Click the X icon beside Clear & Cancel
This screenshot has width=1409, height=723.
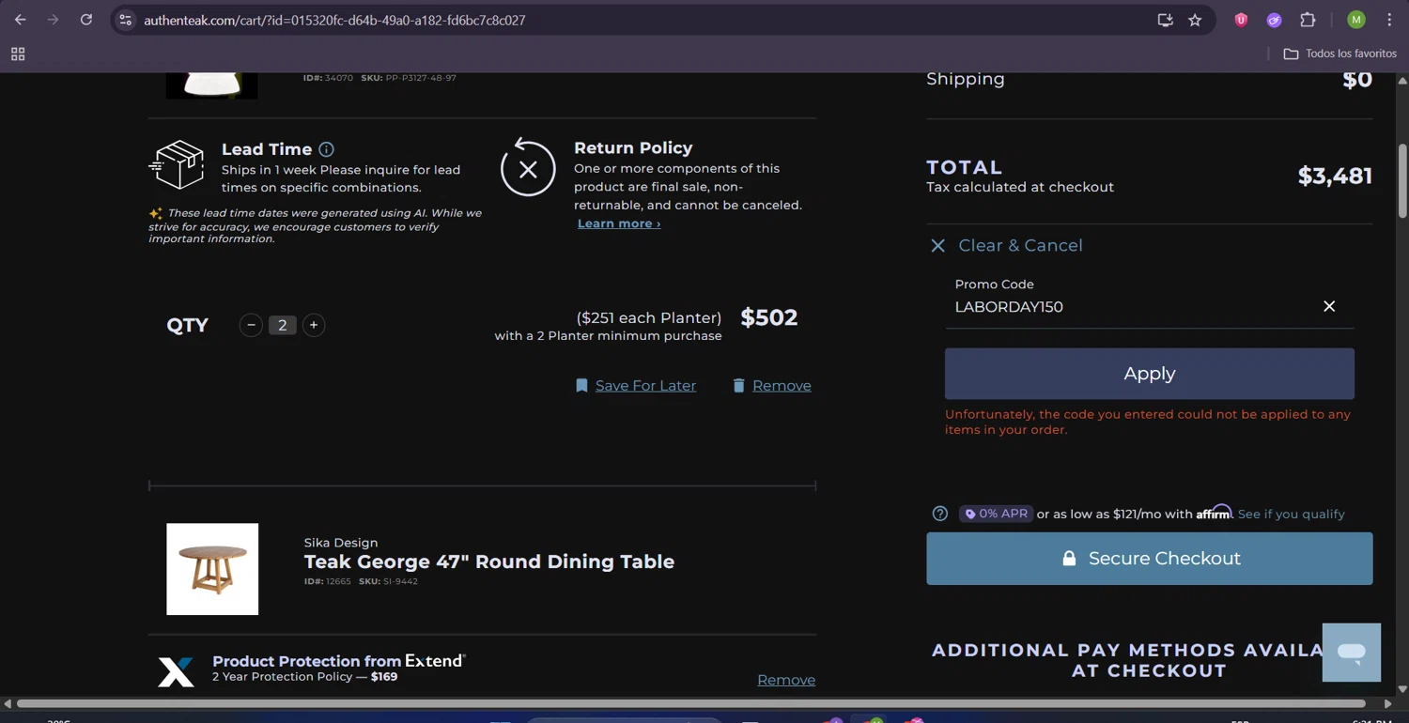click(x=937, y=246)
